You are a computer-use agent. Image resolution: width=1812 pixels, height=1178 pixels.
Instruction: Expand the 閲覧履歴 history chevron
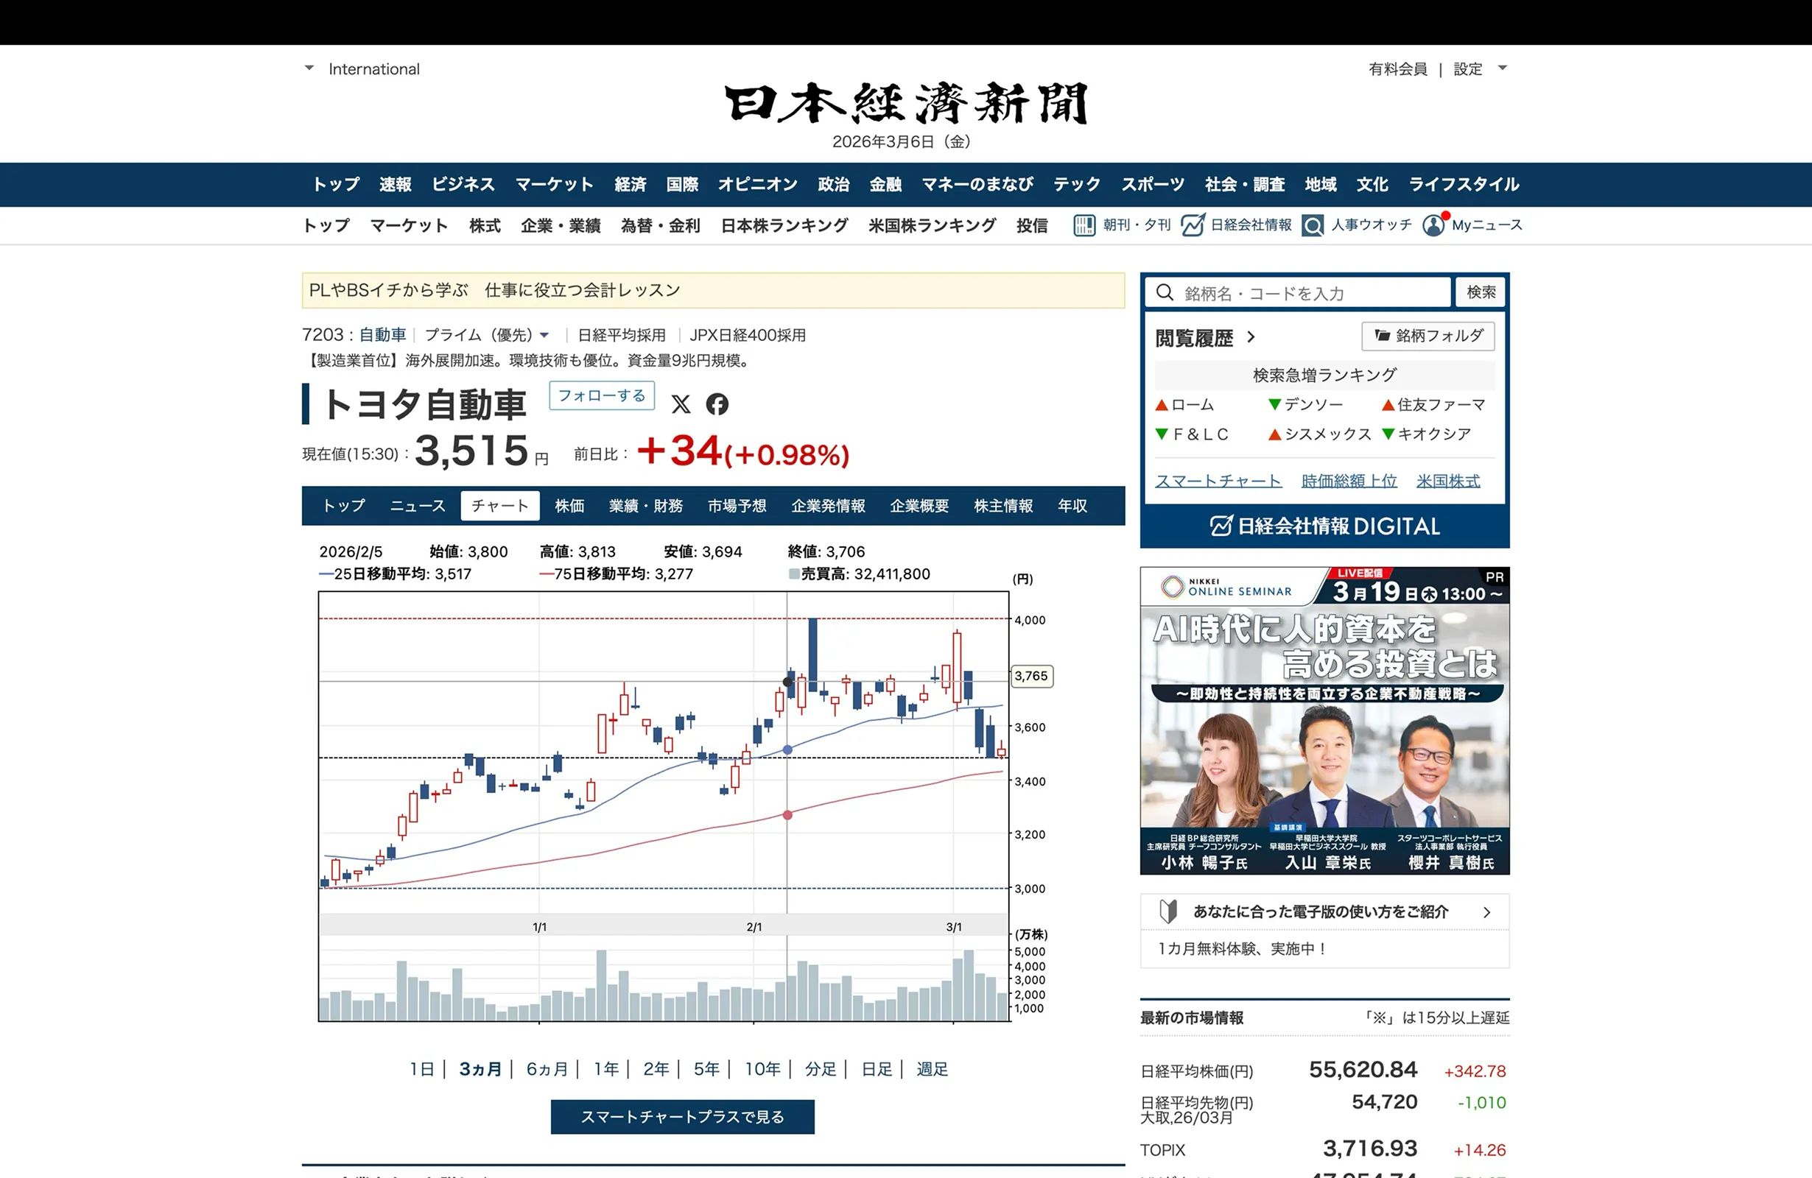(x=1251, y=337)
